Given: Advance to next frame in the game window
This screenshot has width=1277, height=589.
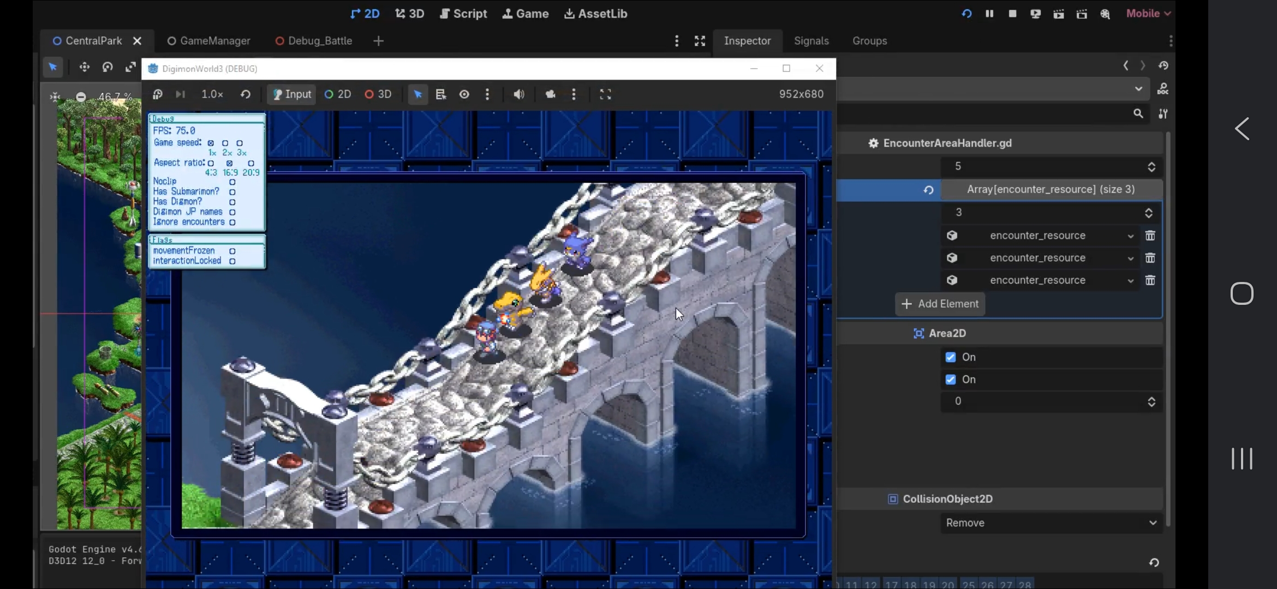Looking at the screenshot, I should [x=180, y=94].
